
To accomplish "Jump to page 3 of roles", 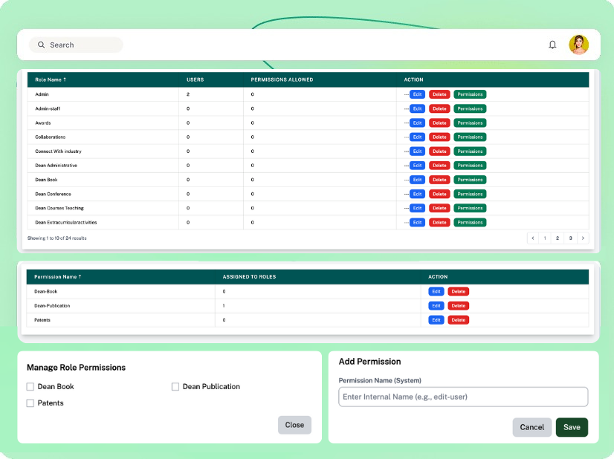I will (x=570, y=238).
